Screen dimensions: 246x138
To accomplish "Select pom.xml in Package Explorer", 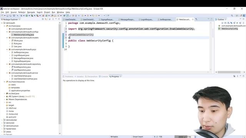I will point(12,117).
